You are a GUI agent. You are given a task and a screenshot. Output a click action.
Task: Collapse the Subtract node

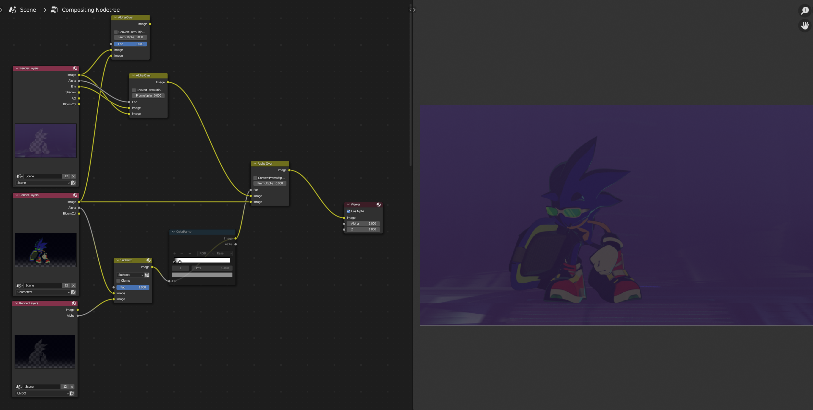pyautogui.click(x=118, y=260)
